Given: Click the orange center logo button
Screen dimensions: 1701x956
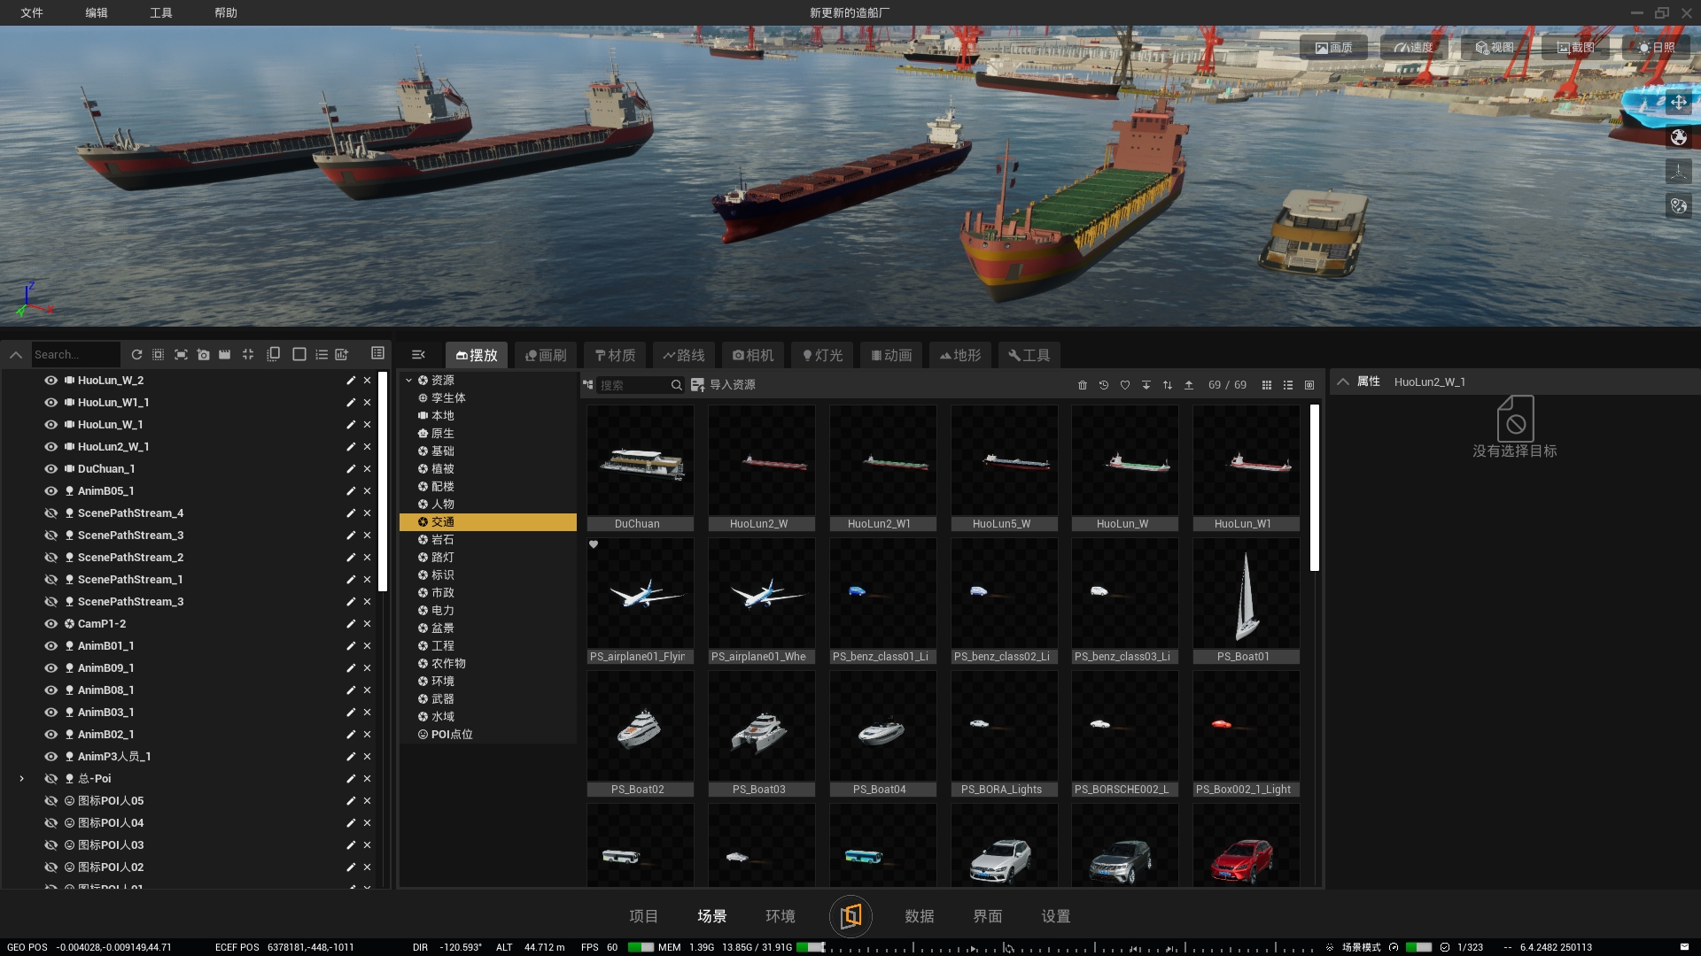Looking at the screenshot, I should click(850, 916).
